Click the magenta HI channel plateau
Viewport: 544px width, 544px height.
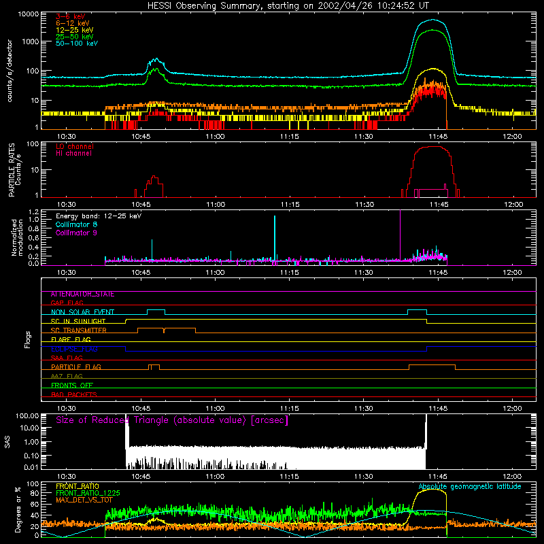[432, 190]
